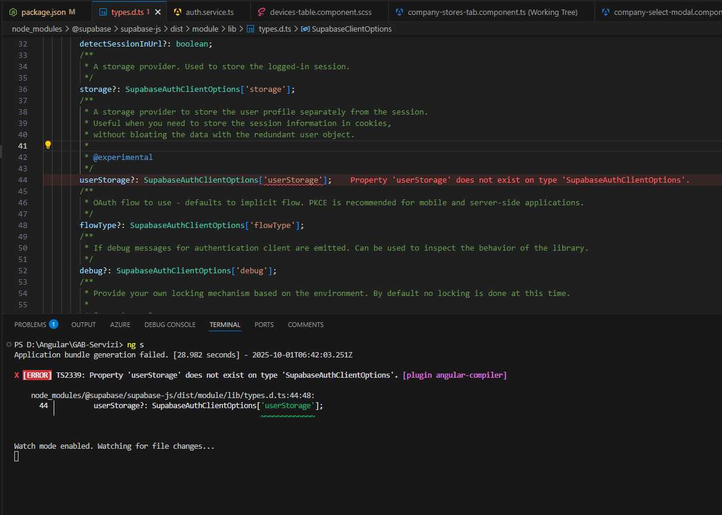Click line number 44 in the gutter

click(x=23, y=180)
